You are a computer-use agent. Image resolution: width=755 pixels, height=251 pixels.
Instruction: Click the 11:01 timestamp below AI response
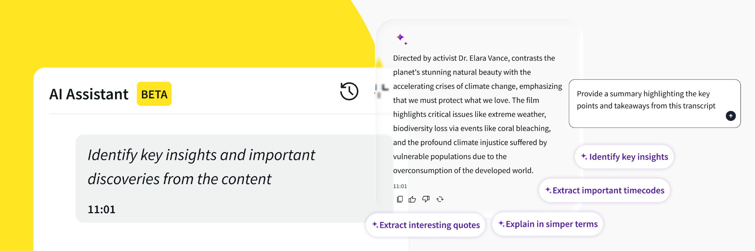pyautogui.click(x=400, y=186)
